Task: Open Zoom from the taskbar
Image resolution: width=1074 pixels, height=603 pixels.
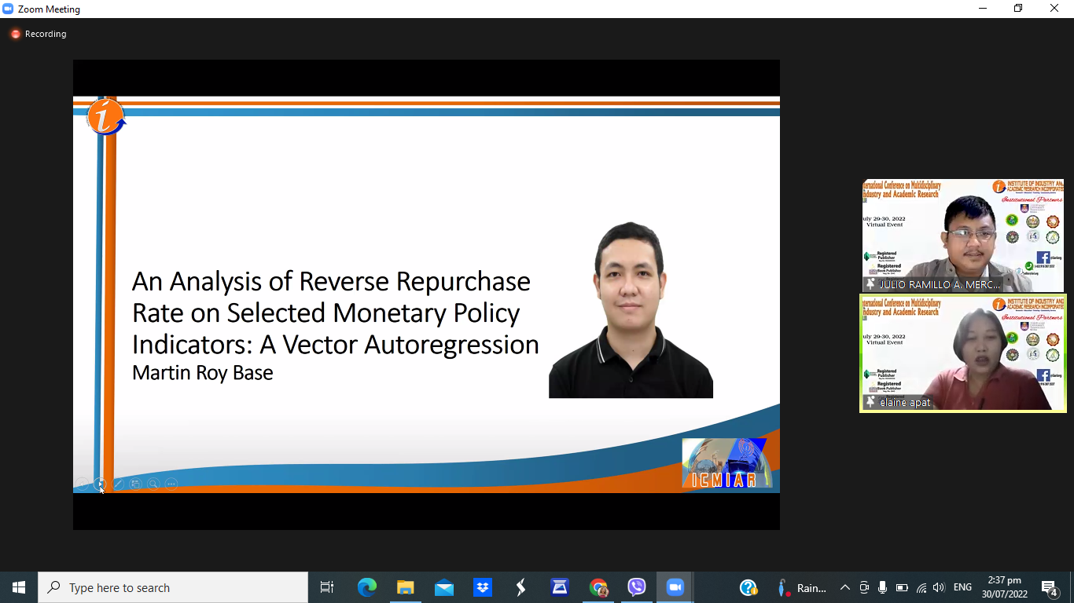Action: pyautogui.click(x=675, y=587)
